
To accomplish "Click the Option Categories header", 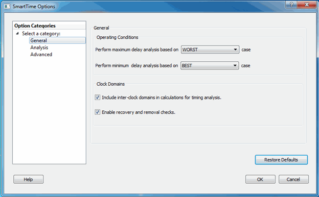I will [x=49, y=26].
